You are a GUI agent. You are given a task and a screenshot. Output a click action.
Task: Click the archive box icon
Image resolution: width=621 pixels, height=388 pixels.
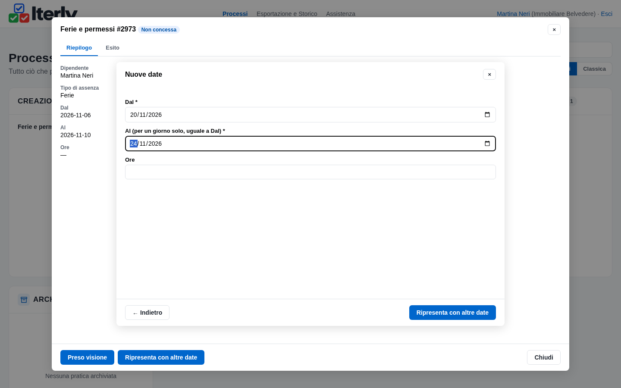(x=24, y=300)
